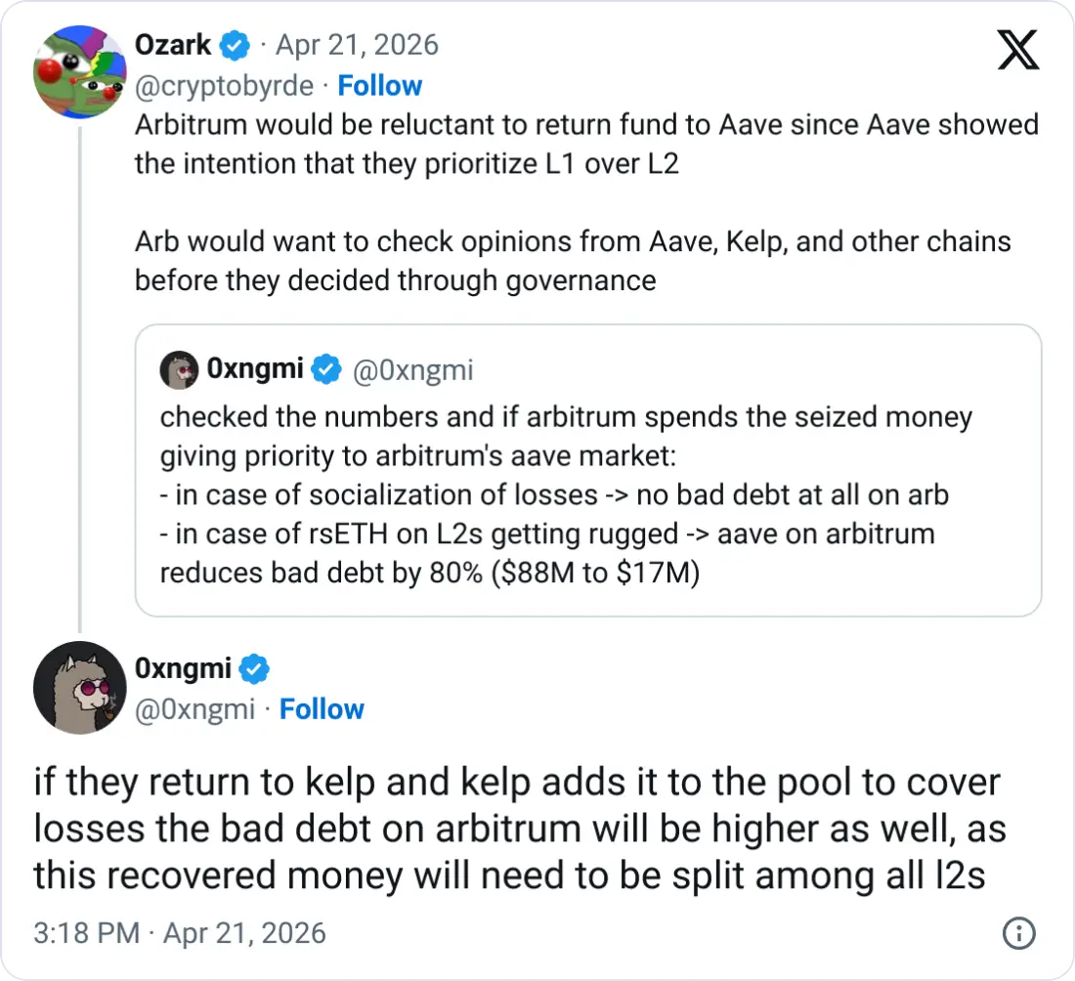Click the verified badge in quoted tweet
The image size is (1075, 981).
[325, 369]
